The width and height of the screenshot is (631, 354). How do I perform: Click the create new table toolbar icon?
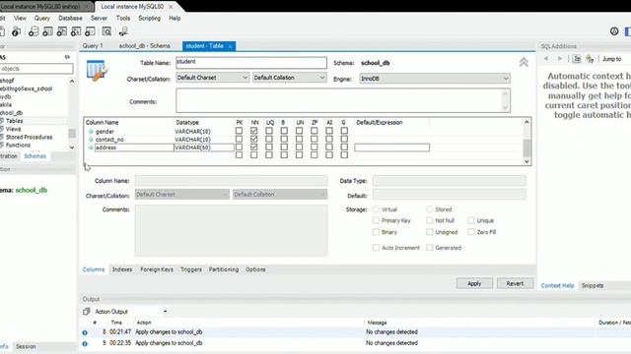tap(48, 31)
